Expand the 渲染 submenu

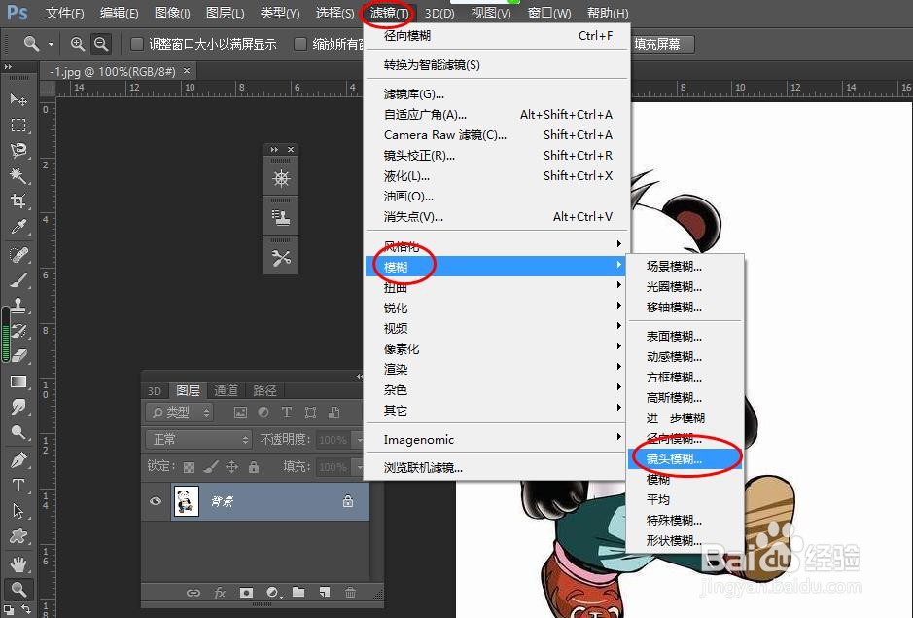tap(494, 369)
